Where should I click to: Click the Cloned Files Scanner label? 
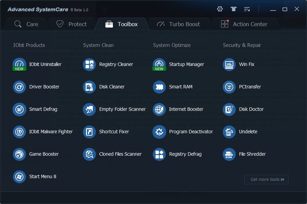(120, 154)
